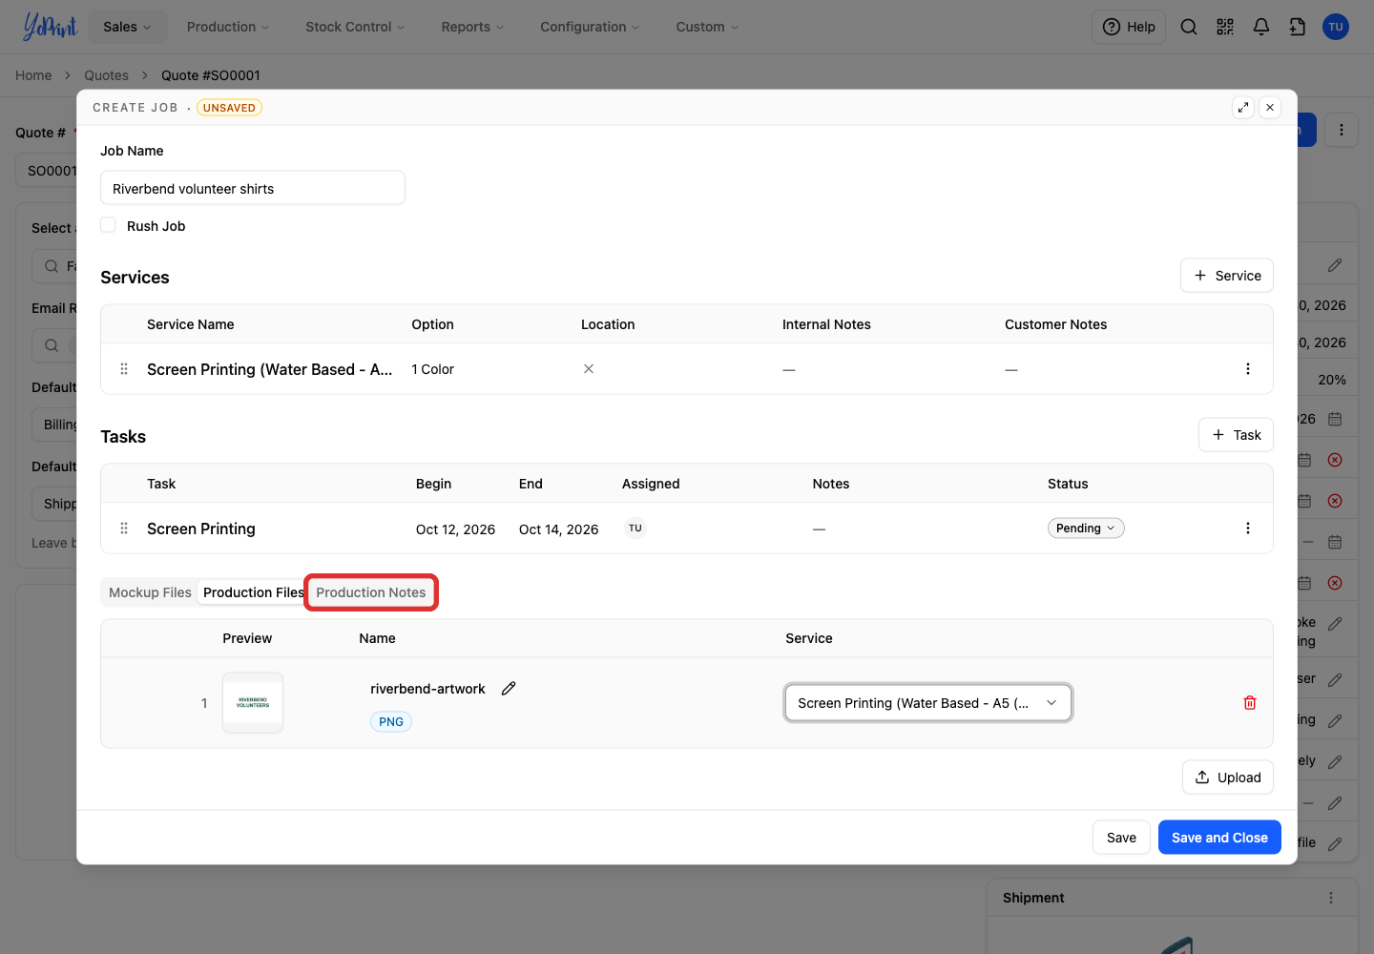
Task: Click the Save button
Action: tap(1121, 838)
